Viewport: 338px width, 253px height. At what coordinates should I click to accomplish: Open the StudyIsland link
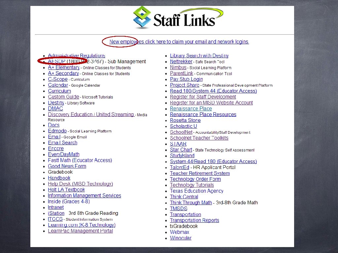click(x=182, y=155)
